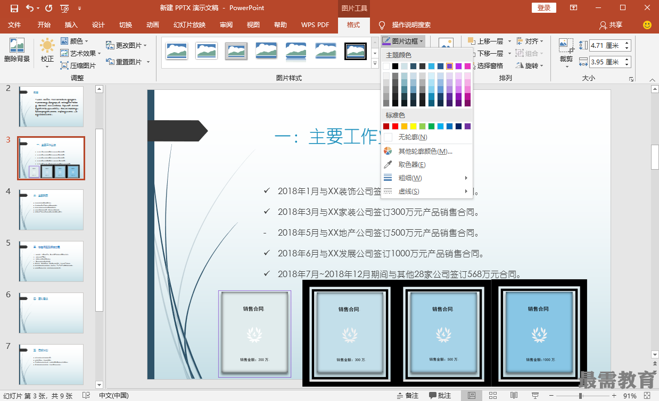Open the 艺术效果 (Artistic Effects) dropdown
The height and width of the screenshot is (401, 659).
click(x=80, y=53)
